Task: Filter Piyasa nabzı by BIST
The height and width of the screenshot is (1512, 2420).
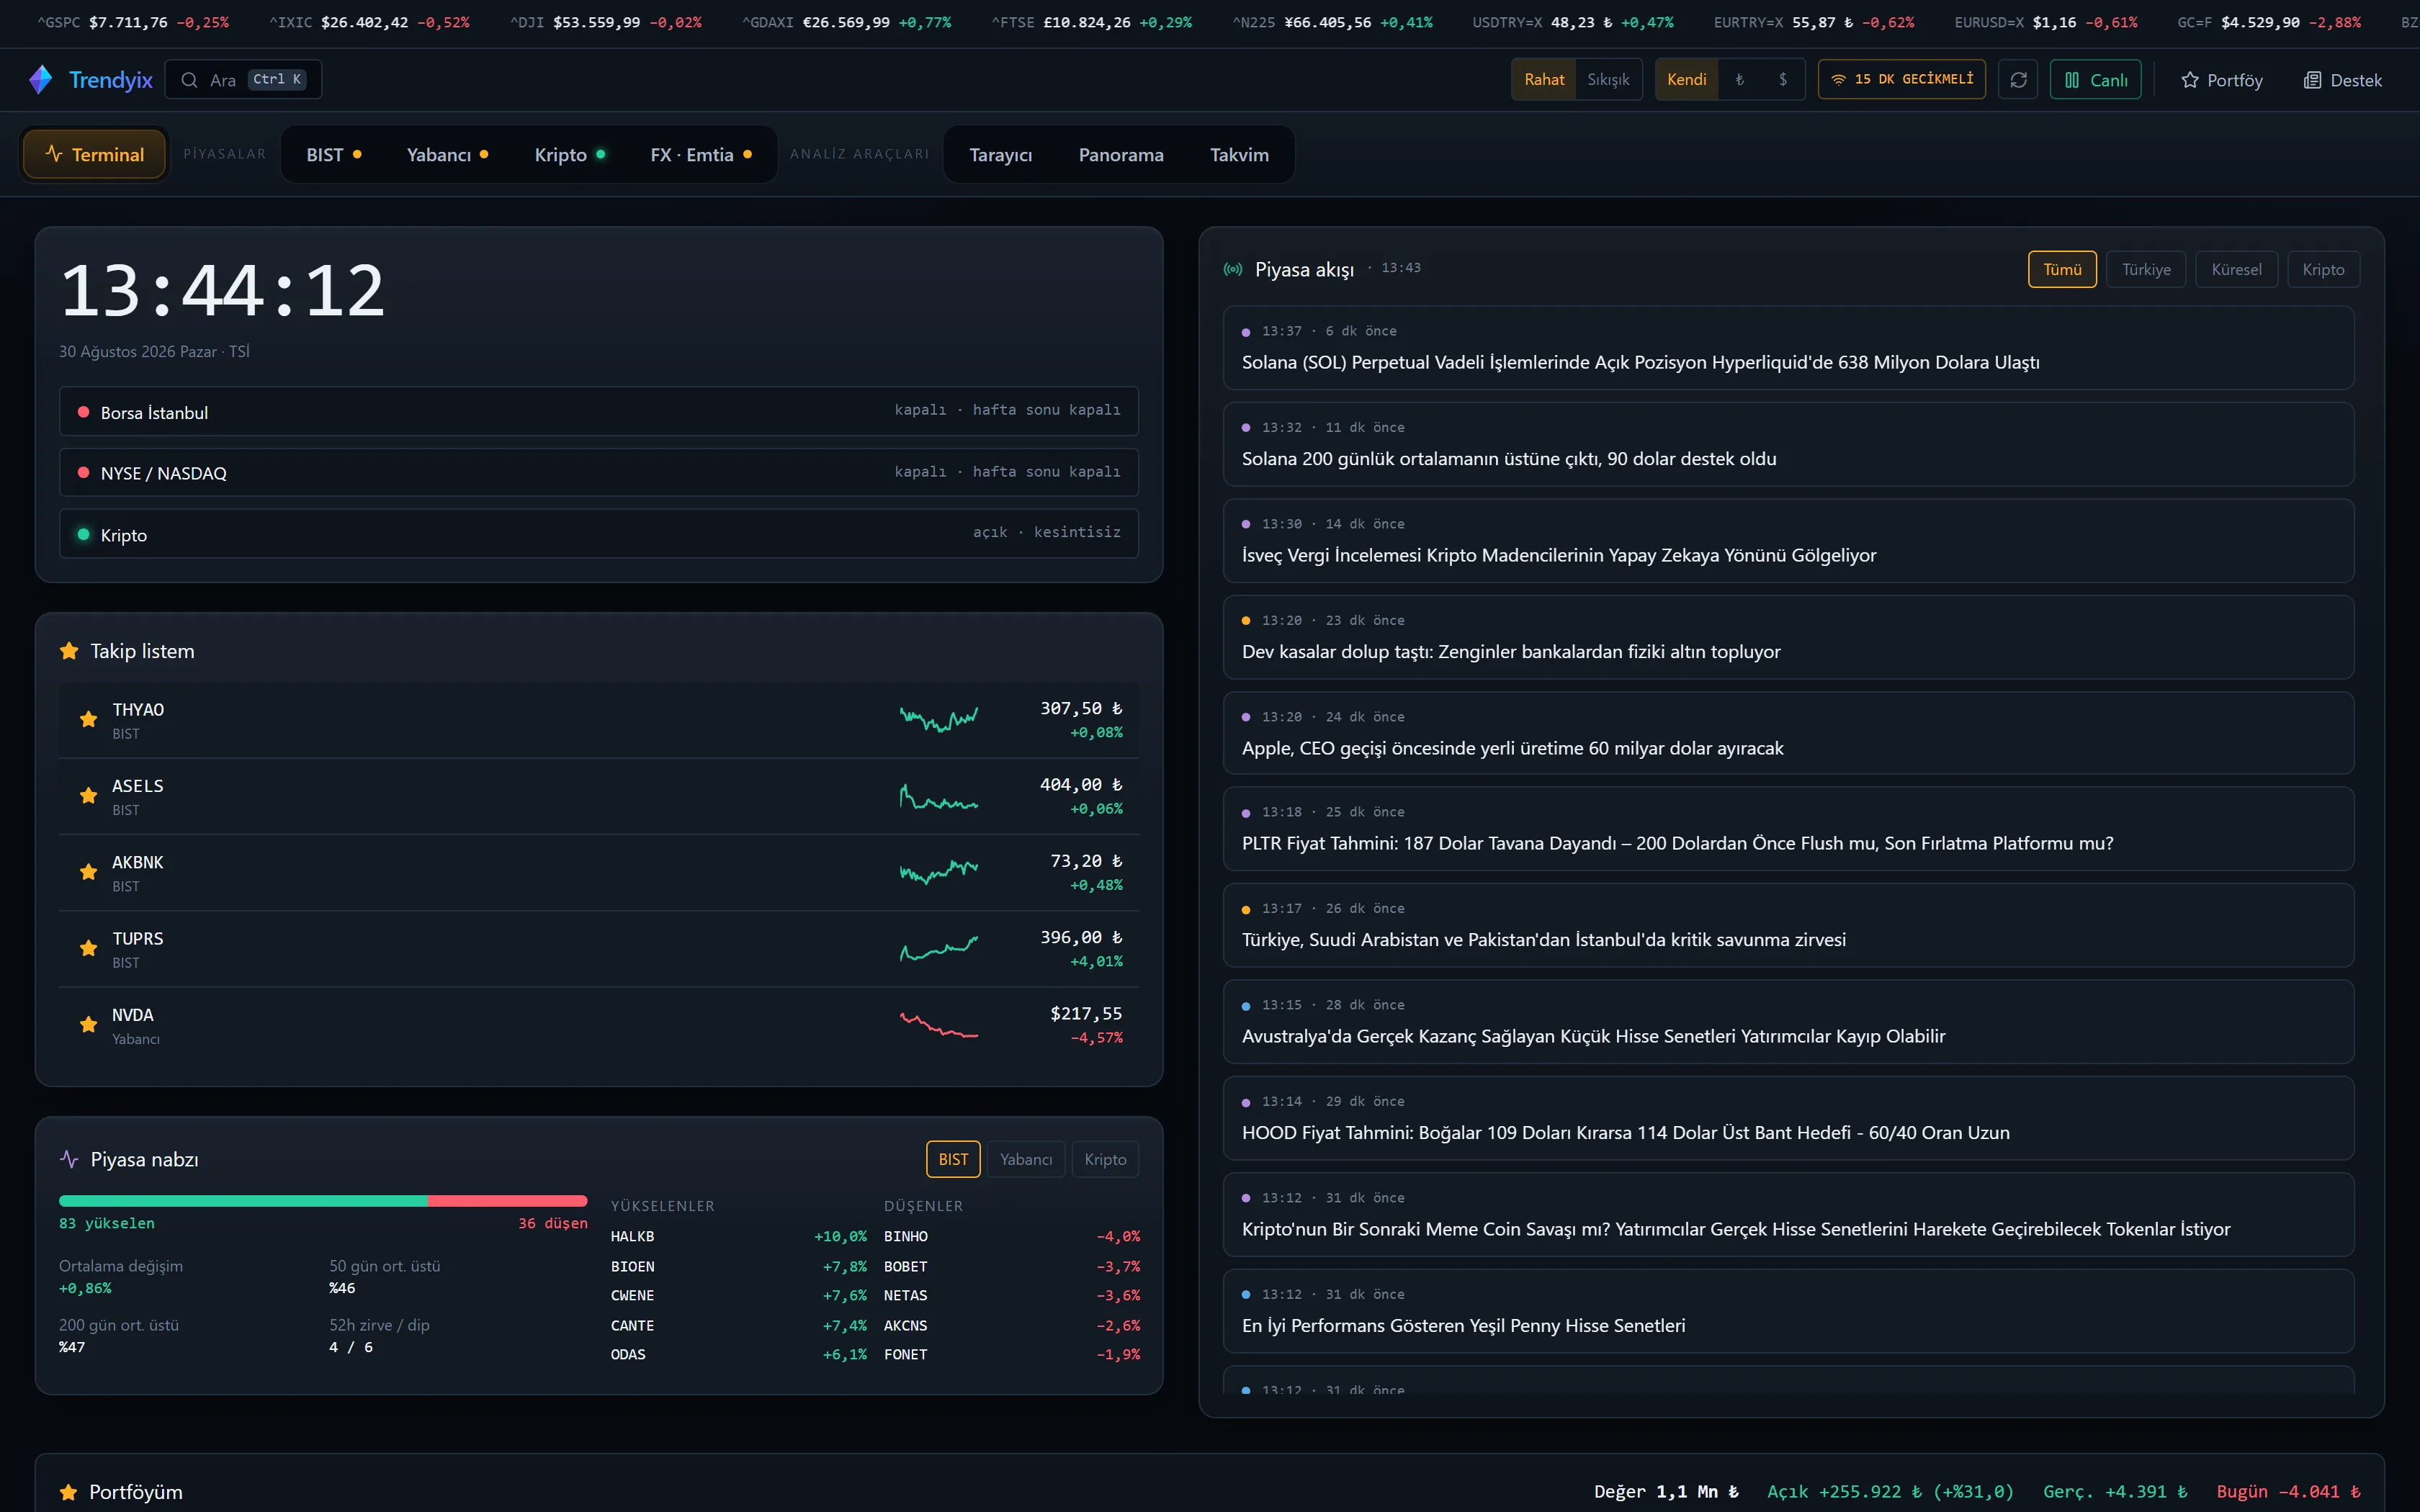Action: click(953, 1159)
